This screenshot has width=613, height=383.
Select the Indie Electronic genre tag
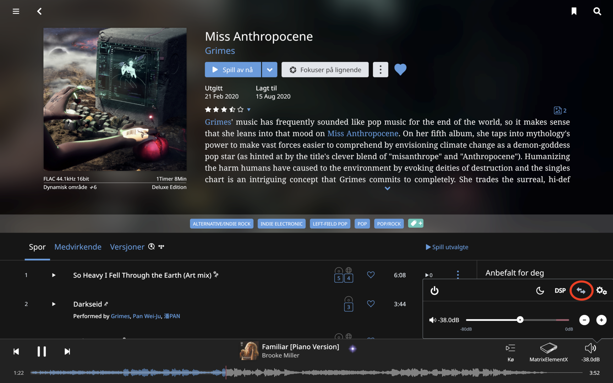click(x=281, y=224)
